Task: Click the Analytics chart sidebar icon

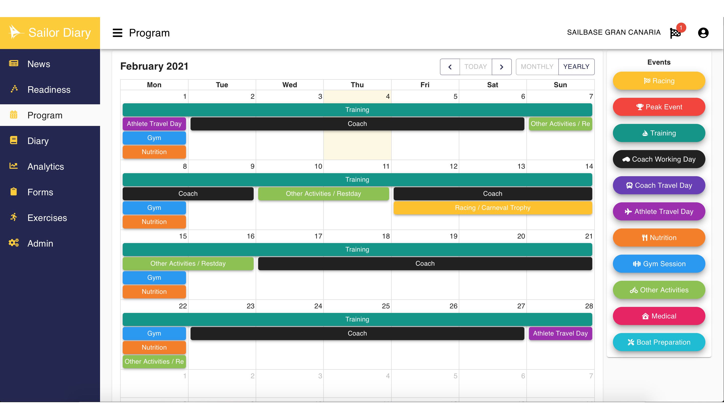Action: (x=14, y=166)
